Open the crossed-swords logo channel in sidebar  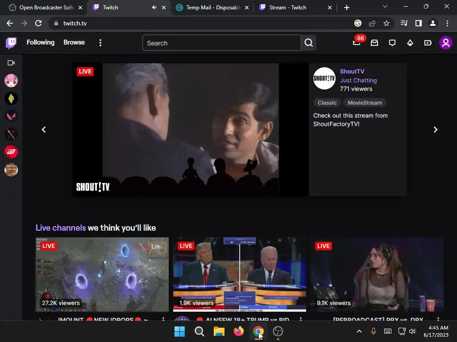point(11,134)
